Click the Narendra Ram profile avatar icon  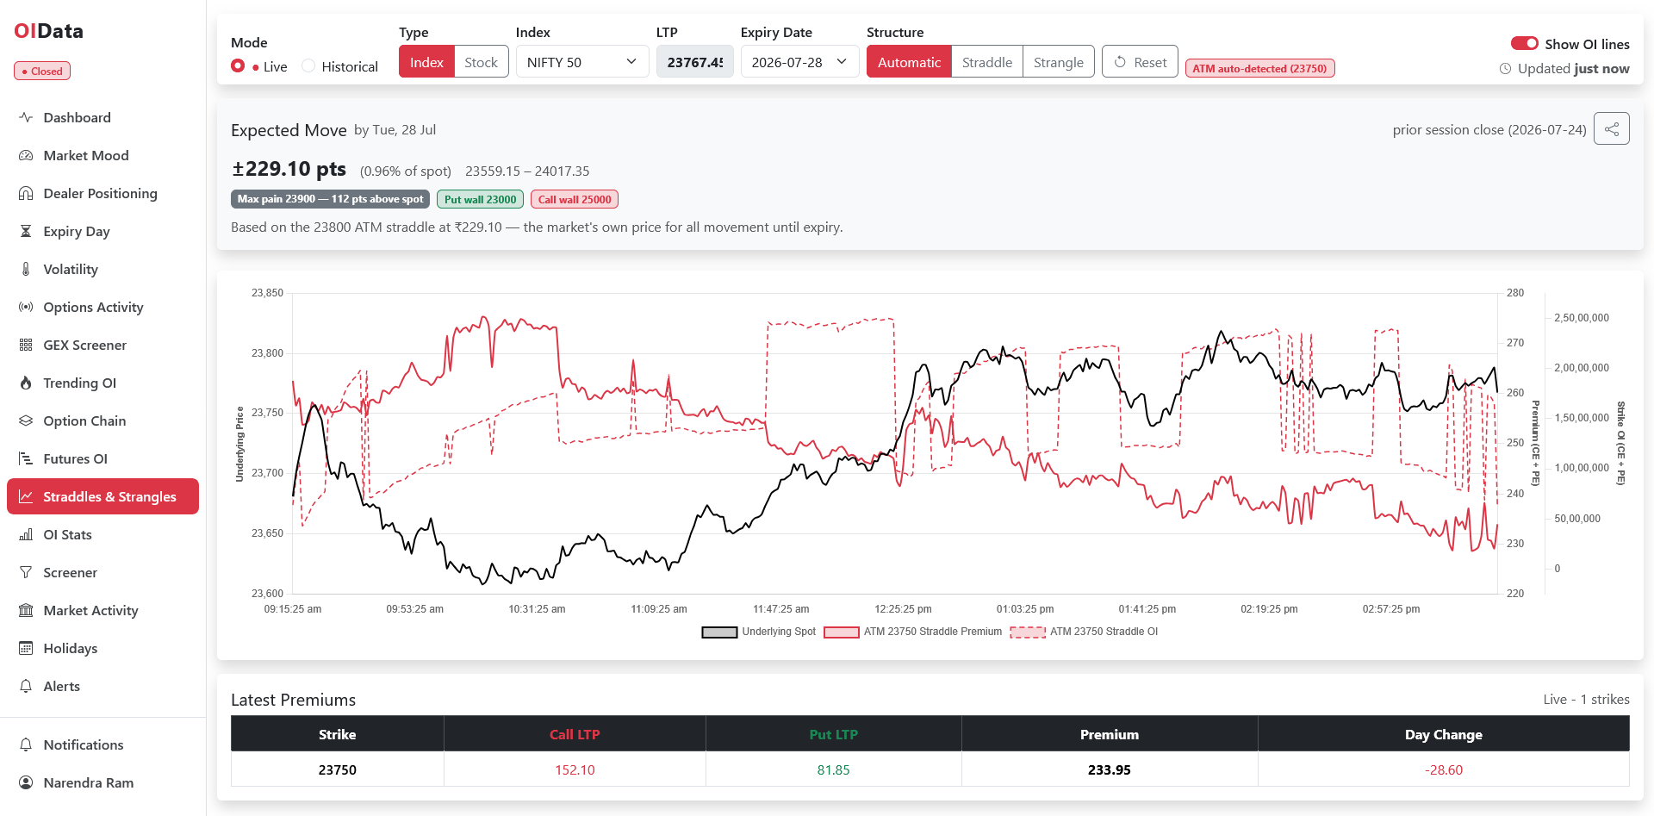point(26,782)
